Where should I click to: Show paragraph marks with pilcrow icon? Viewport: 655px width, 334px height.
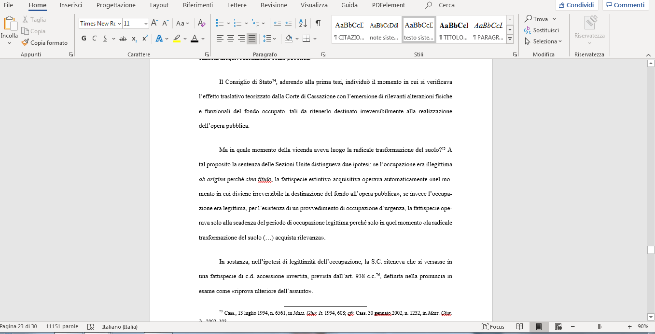coord(318,23)
